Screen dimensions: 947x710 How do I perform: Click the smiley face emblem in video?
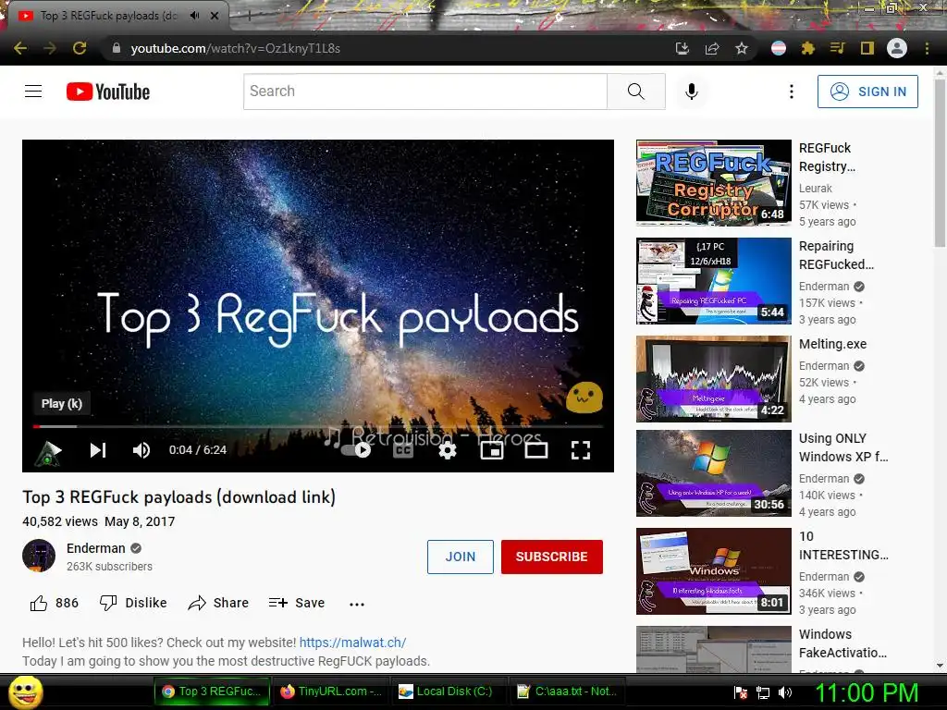pos(584,398)
